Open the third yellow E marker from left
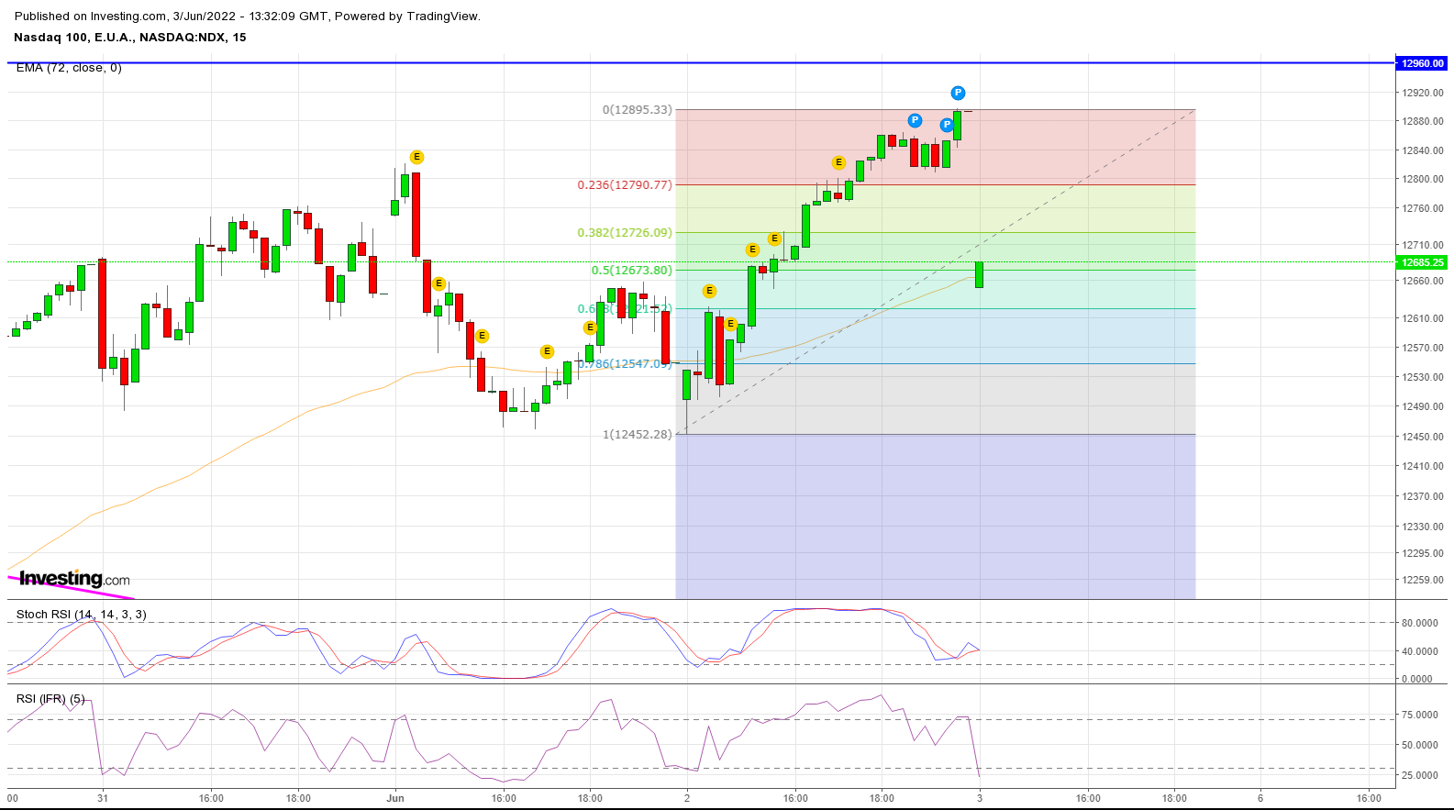The width and height of the screenshot is (1454, 810). point(482,336)
